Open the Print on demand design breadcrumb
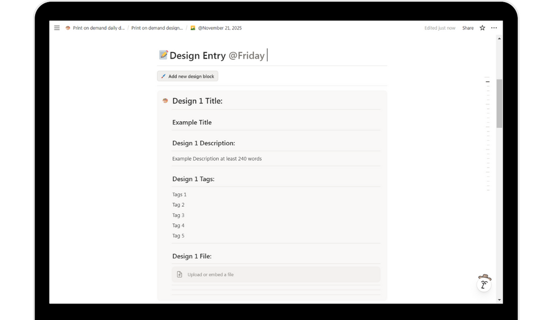This screenshot has height=320, width=552. pos(157,28)
